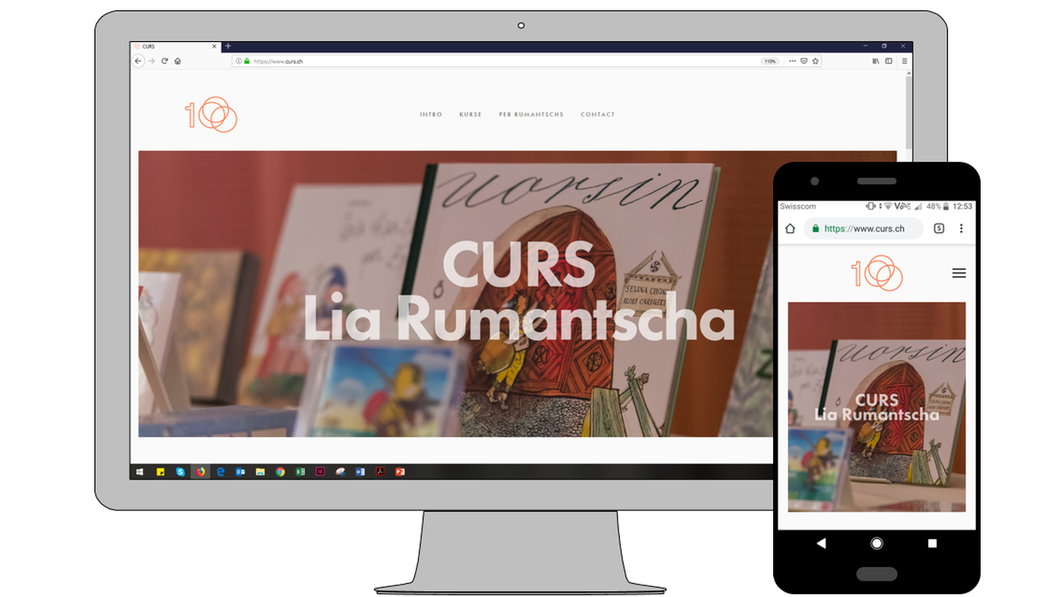This screenshot has width=1062, height=597.
Task: Open Google Chrome from taskbar
Action: click(281, 472)
